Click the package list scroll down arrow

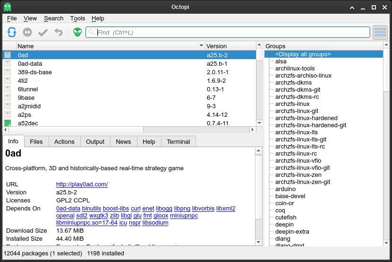click(x=259, y=123)
